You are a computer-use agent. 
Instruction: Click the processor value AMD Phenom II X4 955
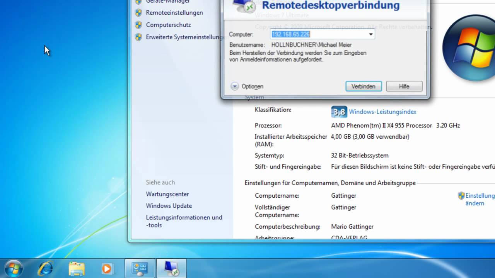396,125
